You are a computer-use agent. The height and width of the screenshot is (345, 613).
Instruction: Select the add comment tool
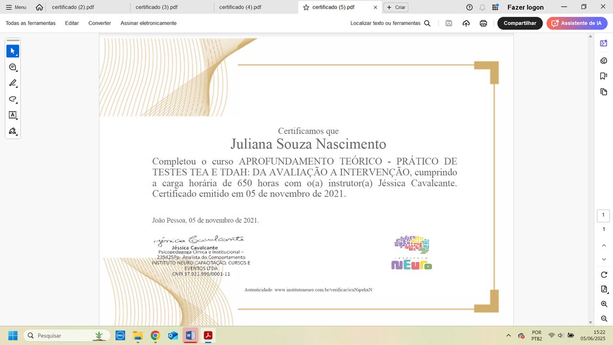(x=12, y=68)
